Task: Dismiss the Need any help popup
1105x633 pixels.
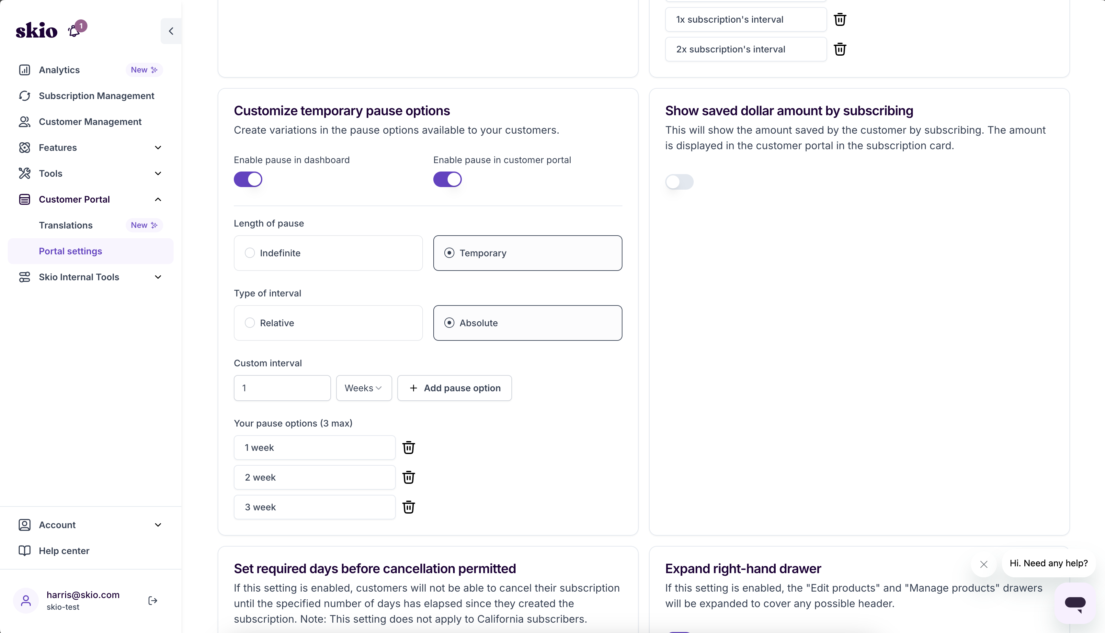Action: coord(984,564)
